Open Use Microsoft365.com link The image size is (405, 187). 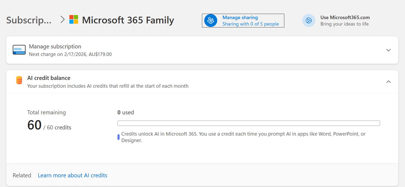click(x=345, y=17)
